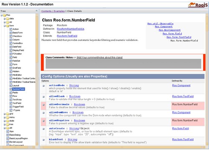
Task: Open BasicLayoutRegion class in tree
Action: (18, 138)
